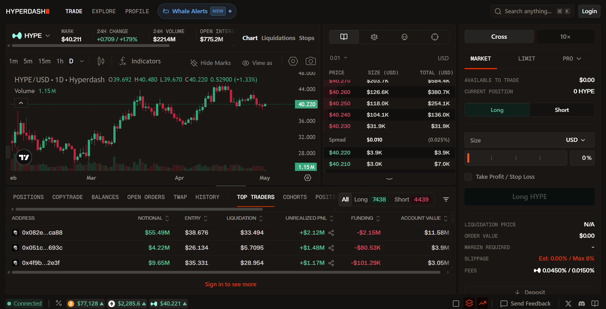Viewport: 606px width, 309px height.
Task: Toggle Hide Marks on chart
Action: click(x=210, y=63)
